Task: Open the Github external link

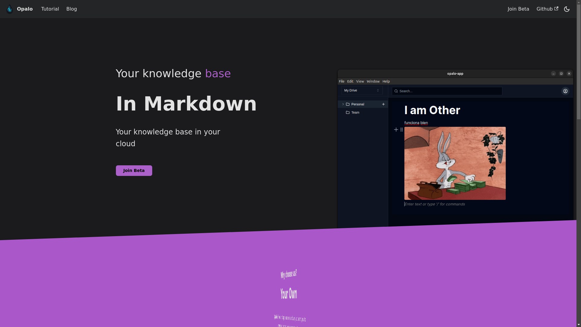Action: coord(547,9)
